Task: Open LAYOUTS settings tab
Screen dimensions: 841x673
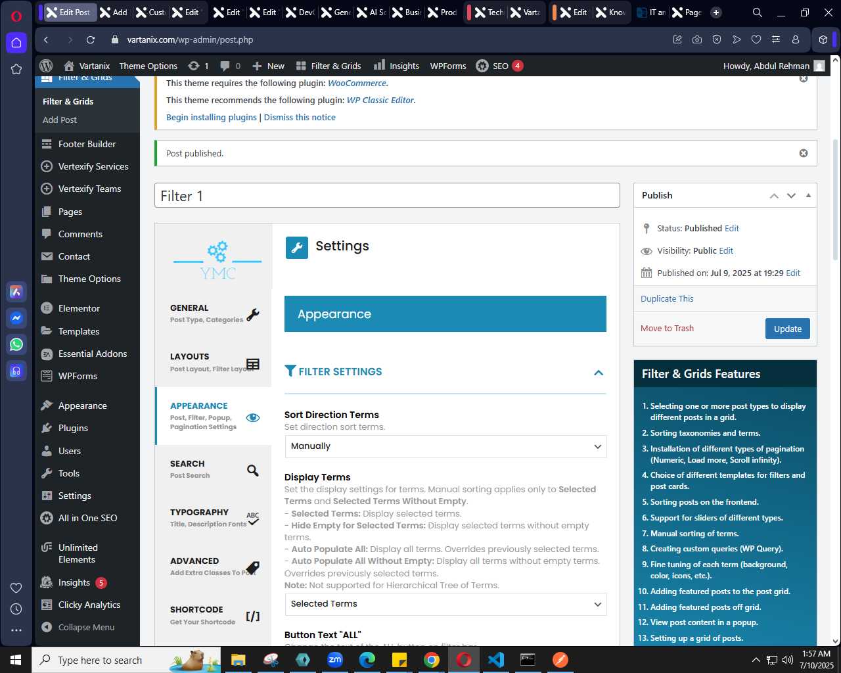Action: (x=214, y=362)
